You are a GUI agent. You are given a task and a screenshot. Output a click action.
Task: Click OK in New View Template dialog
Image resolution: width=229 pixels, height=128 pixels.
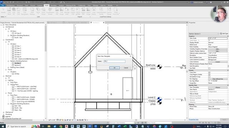(114, 68)
